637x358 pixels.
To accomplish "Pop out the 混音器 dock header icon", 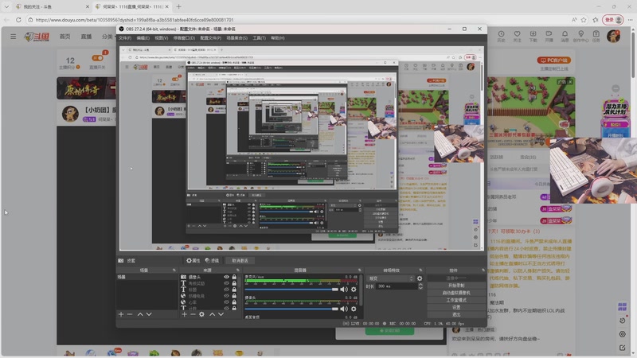I will tap(360, 270).
